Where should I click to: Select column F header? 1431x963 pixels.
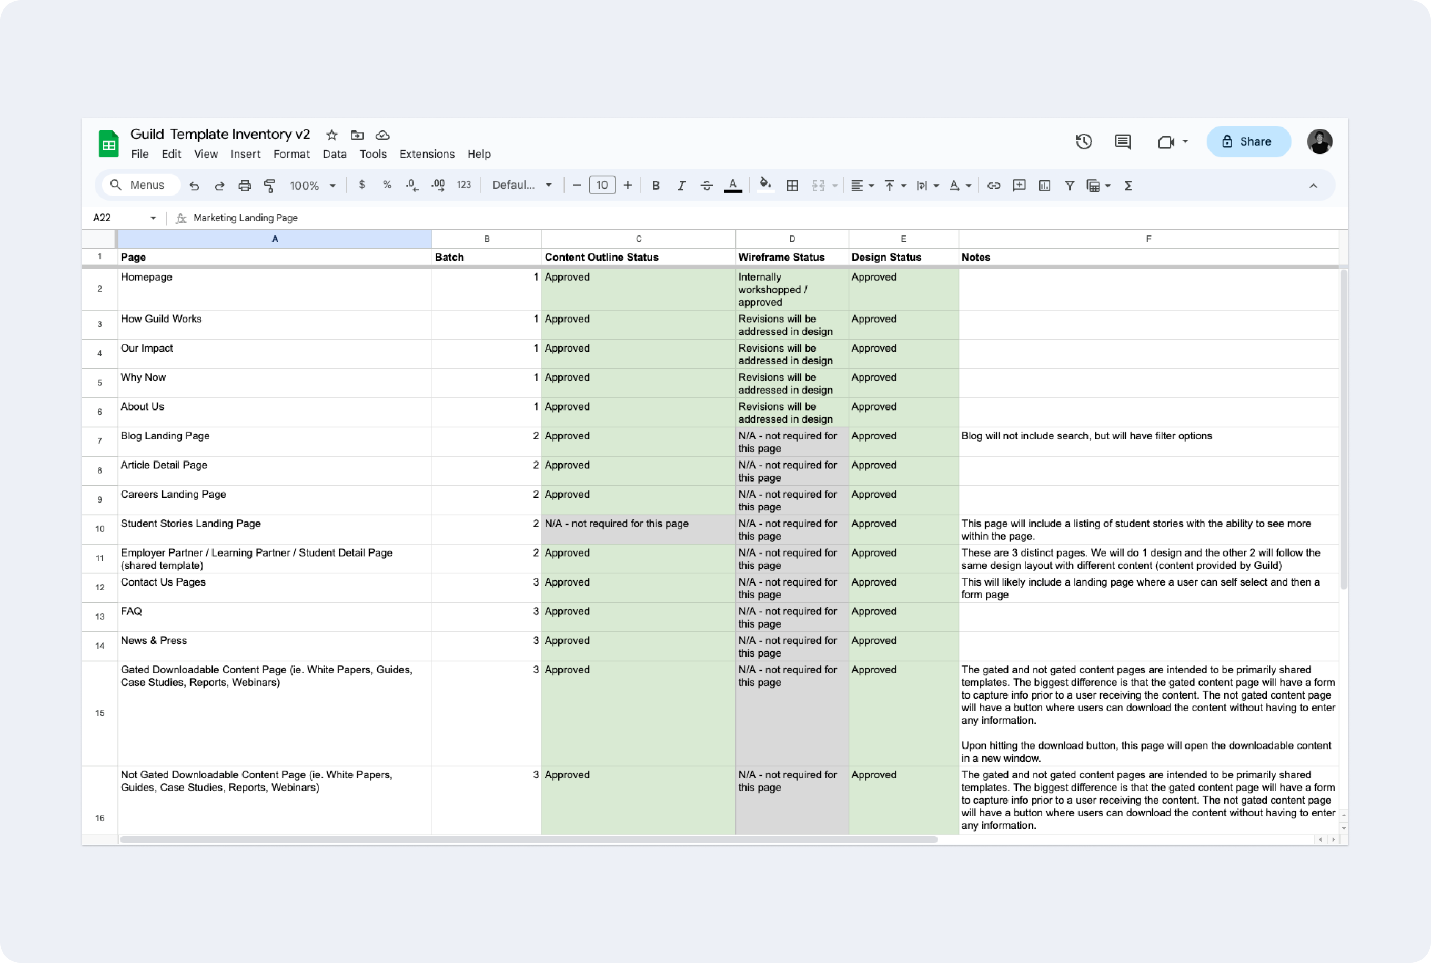pos(1148,239)
